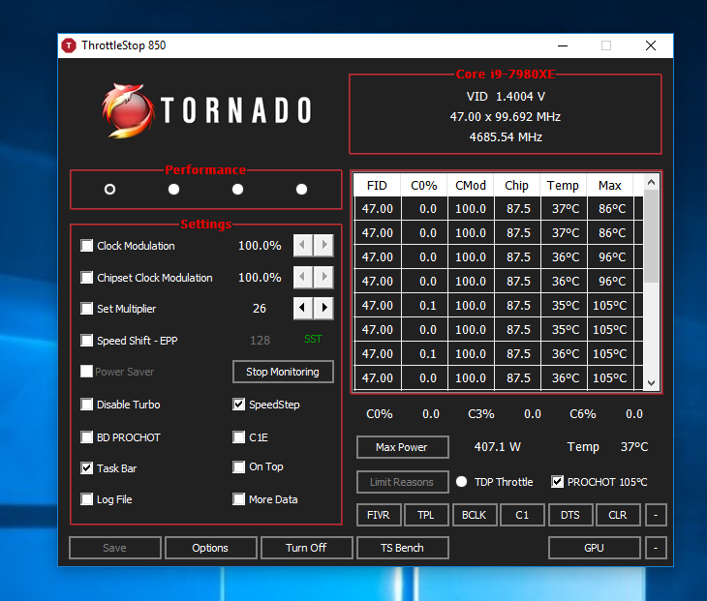The height and width of the screenshot is (601, 707).
Task: Open the FIVR settings
Action: tap(379, 515)
